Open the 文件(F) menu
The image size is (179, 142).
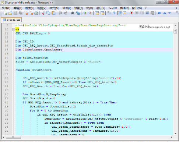point(6,8)
